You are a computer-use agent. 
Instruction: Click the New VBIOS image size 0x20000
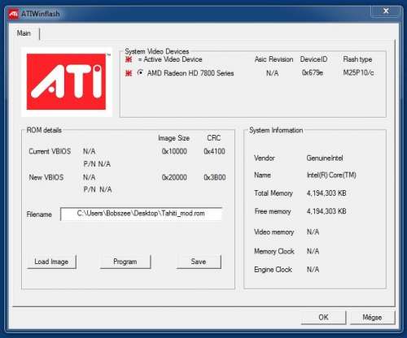(174, 177)
